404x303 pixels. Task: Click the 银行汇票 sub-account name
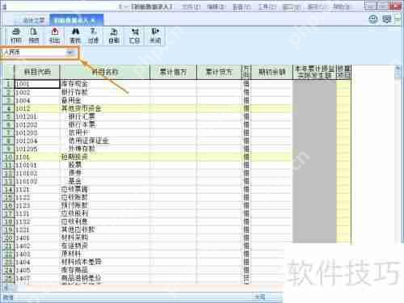(x=82, y=116)
